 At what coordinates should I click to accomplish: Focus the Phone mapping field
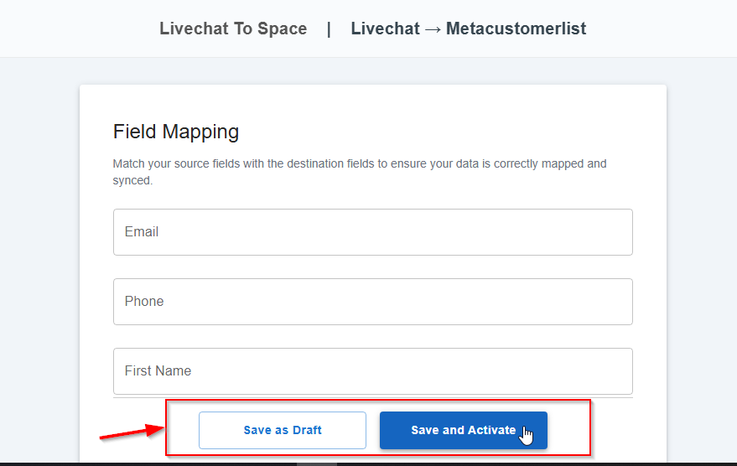pos(373,302)
